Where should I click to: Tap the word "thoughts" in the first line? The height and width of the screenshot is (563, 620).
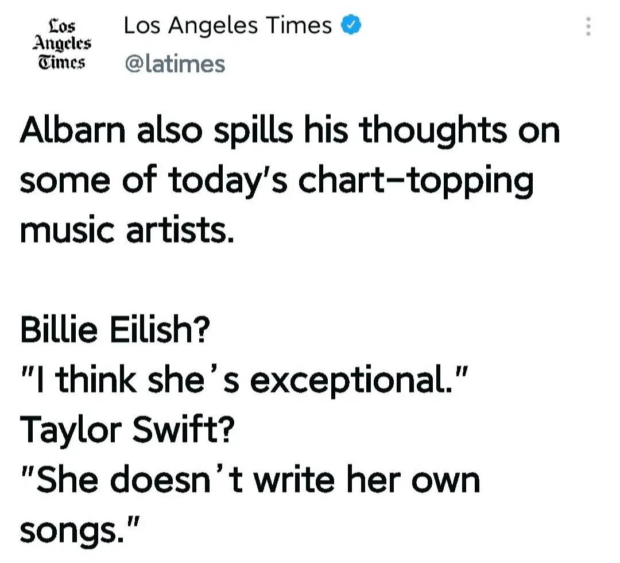(433, 131)
